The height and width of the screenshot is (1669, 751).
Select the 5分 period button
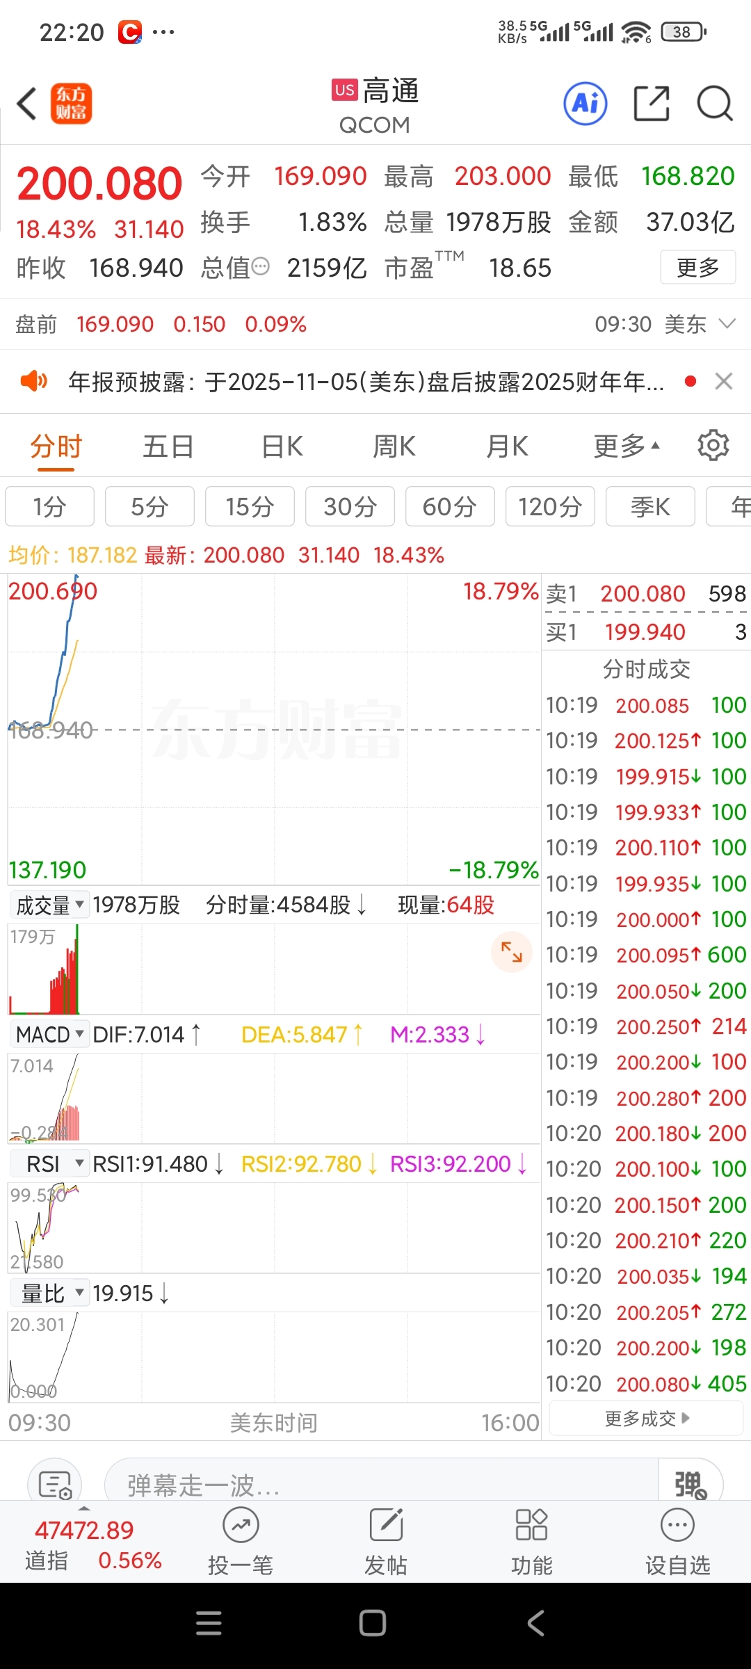click(x=150, y=506)
